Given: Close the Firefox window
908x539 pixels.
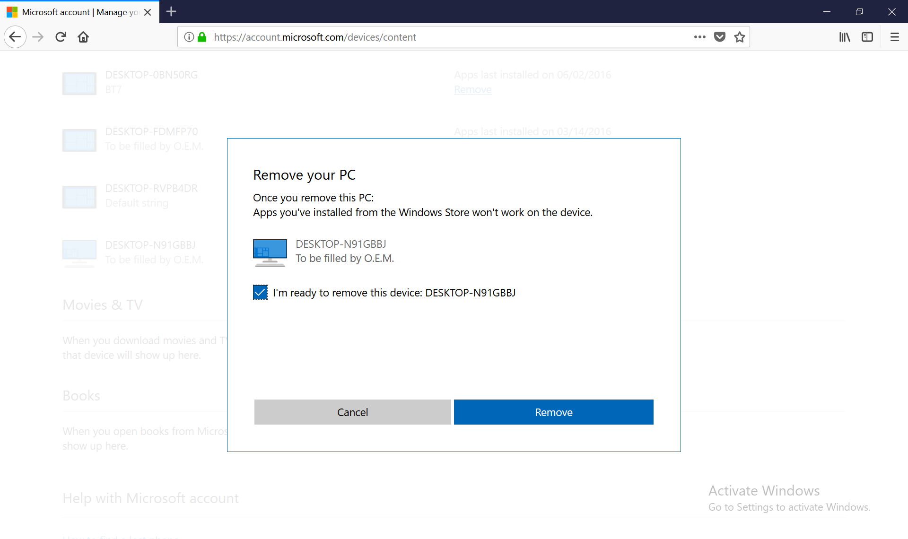Looking at the screenshot, I should 892,11.
